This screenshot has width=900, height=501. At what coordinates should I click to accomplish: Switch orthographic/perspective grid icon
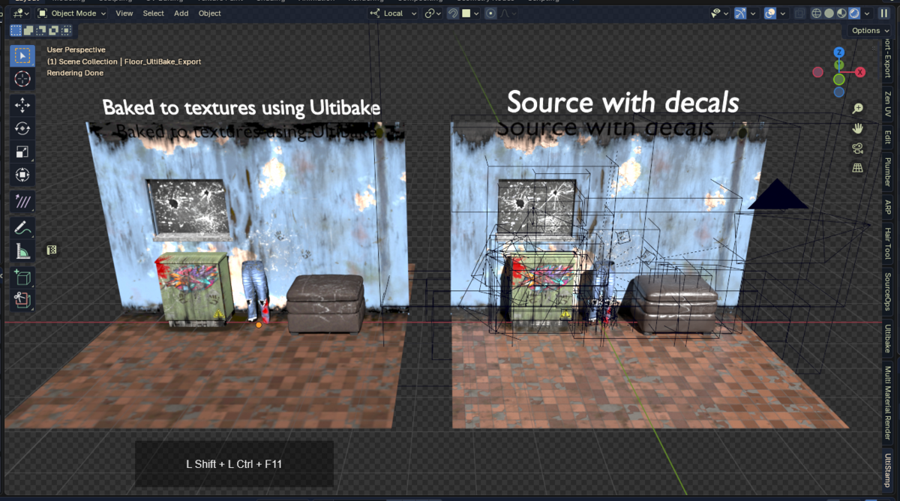click(858, 169)
